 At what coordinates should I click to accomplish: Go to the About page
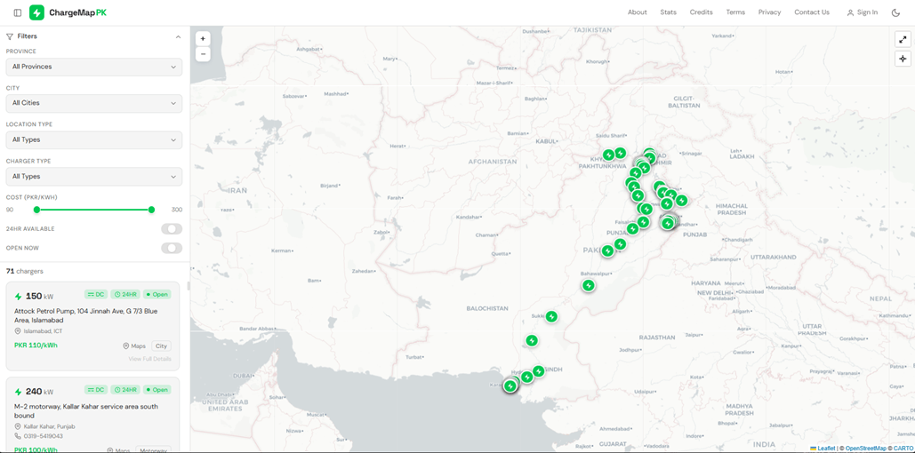click(x=637, y=12)
